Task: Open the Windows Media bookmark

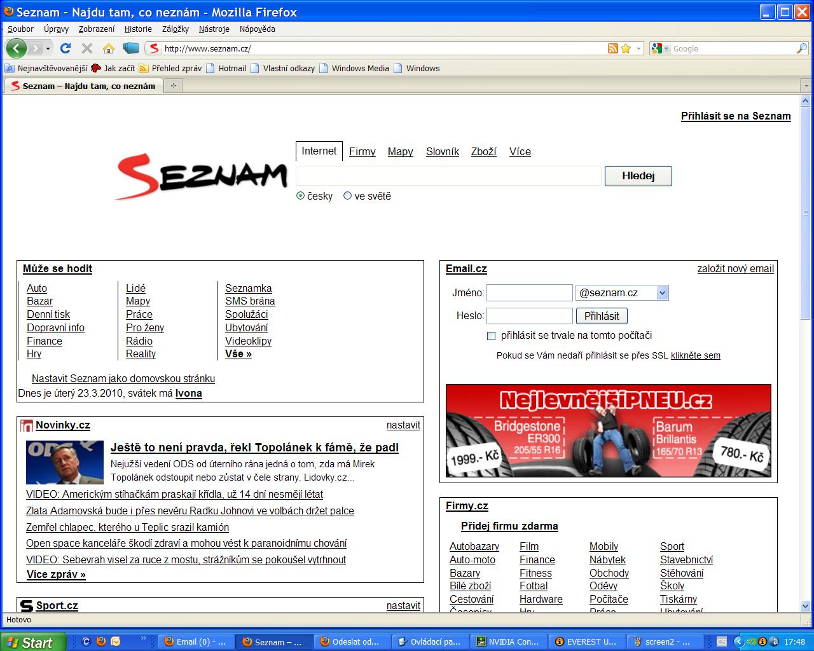Action: tap(354, 68)
